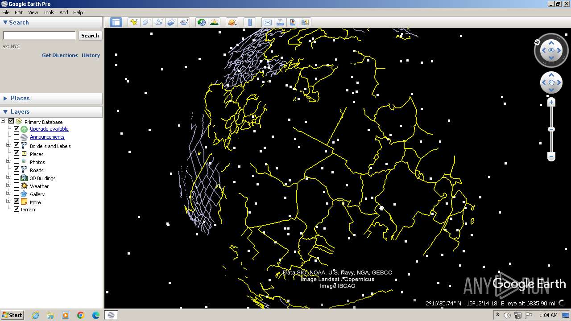Click the Print toolbar icon
This screenshot has width=571, height=321.
pos(280,22)
